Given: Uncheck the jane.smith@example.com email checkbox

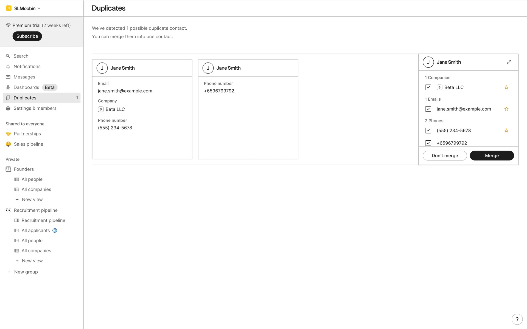Looking at the screenshot, I should (x=428, y=109).
